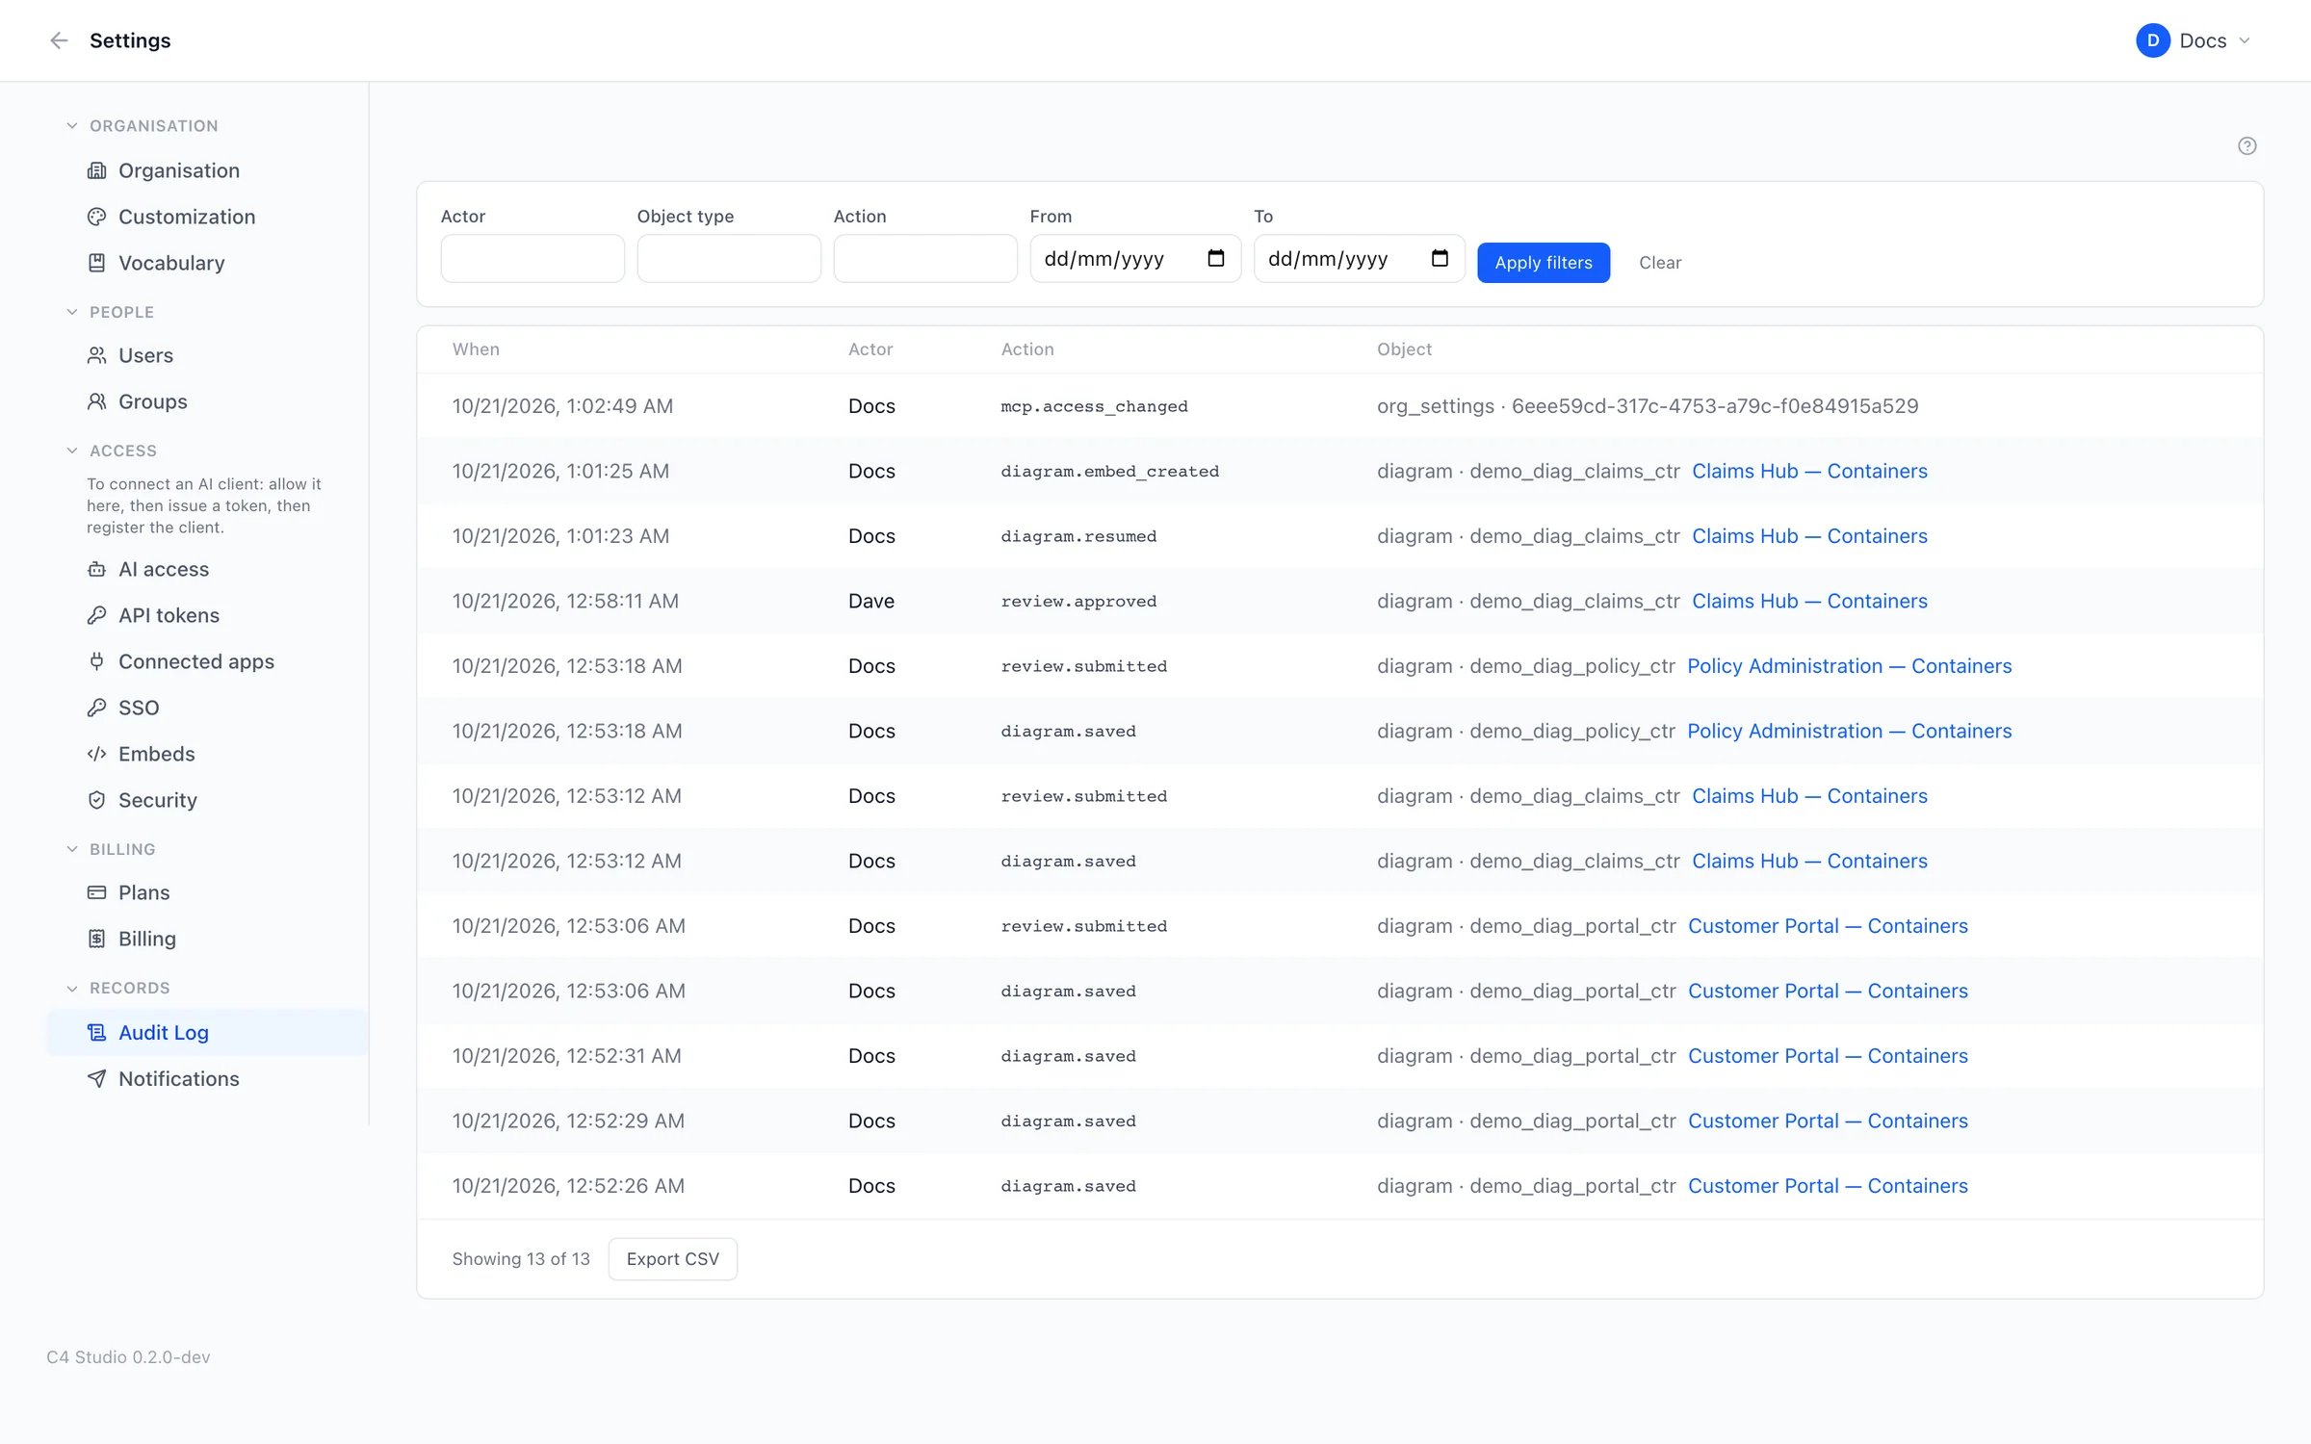Open Policy Administration — Containers link in 12:53:18 review.submitted row
Viewport: 2311px width, 1444px height.
coord(1849,665)
